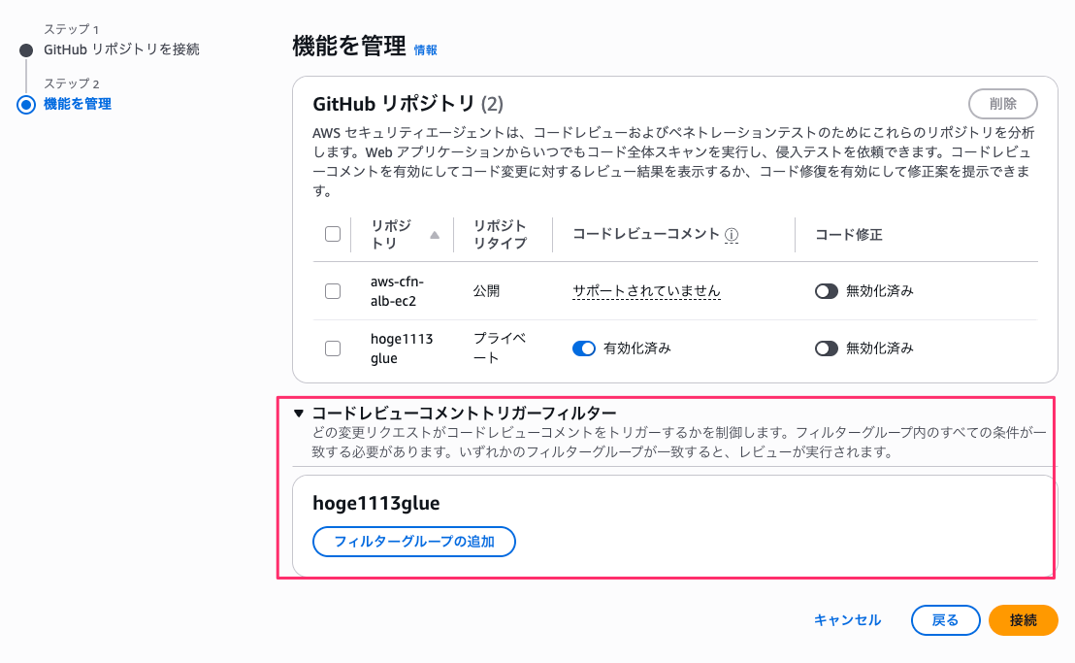Click the 有効化済み label for hoge1113glue
The image size is (1075, 663).
click(x=636, y=348)
